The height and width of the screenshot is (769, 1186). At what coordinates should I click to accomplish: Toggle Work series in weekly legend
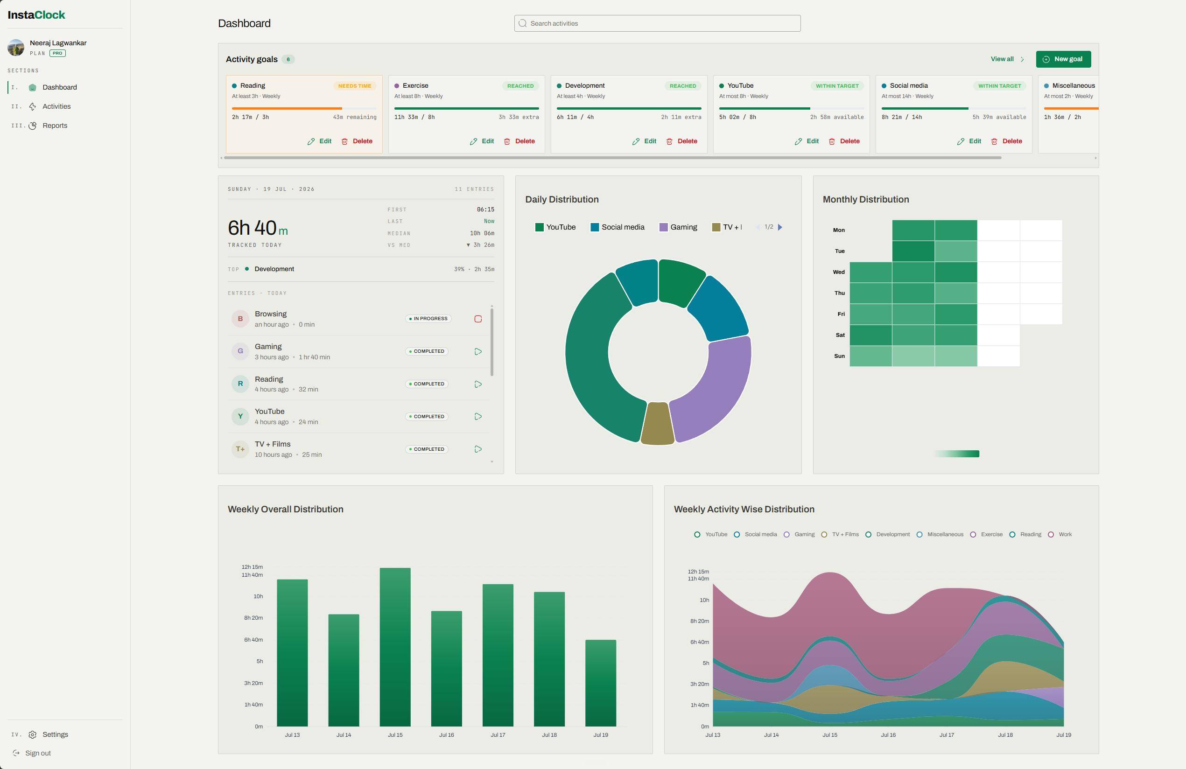(1060, 534)
